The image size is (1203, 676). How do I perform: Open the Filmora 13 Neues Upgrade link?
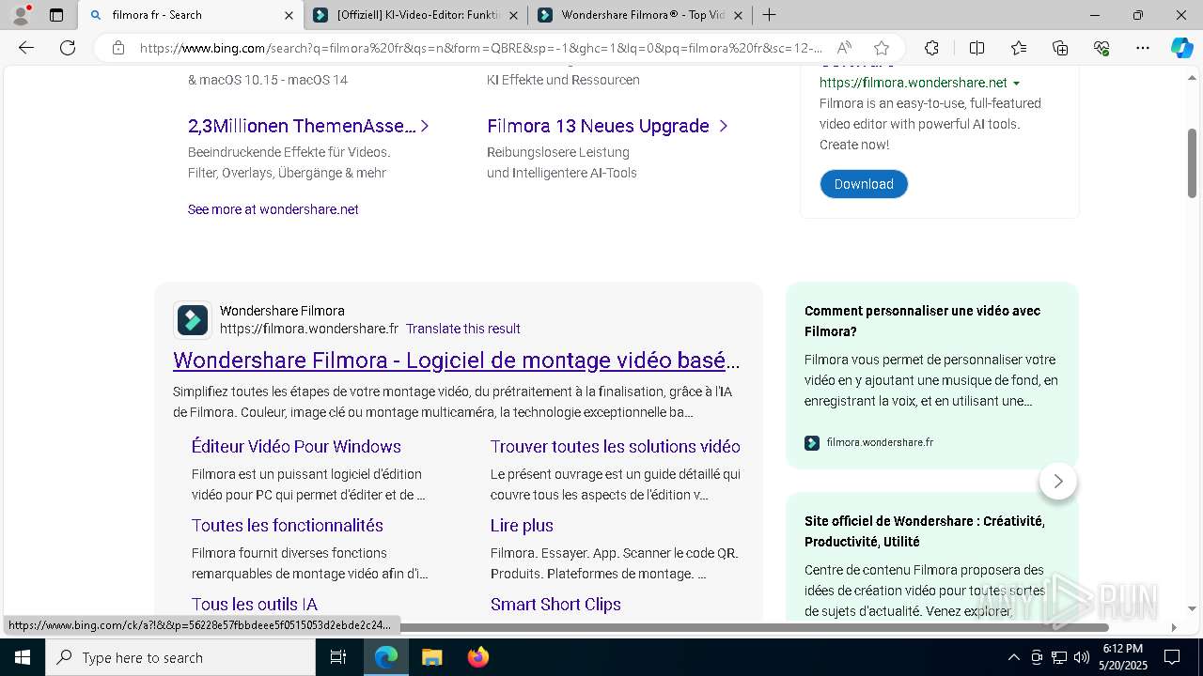click(598, 126)
